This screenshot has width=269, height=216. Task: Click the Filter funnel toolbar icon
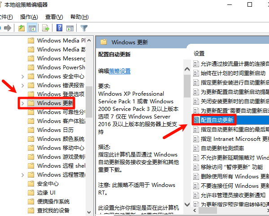pyautogui.click(x=84, y=28)
